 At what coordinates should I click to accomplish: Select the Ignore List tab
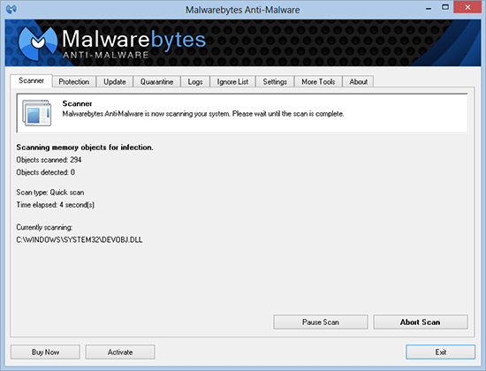click(232, 82)
